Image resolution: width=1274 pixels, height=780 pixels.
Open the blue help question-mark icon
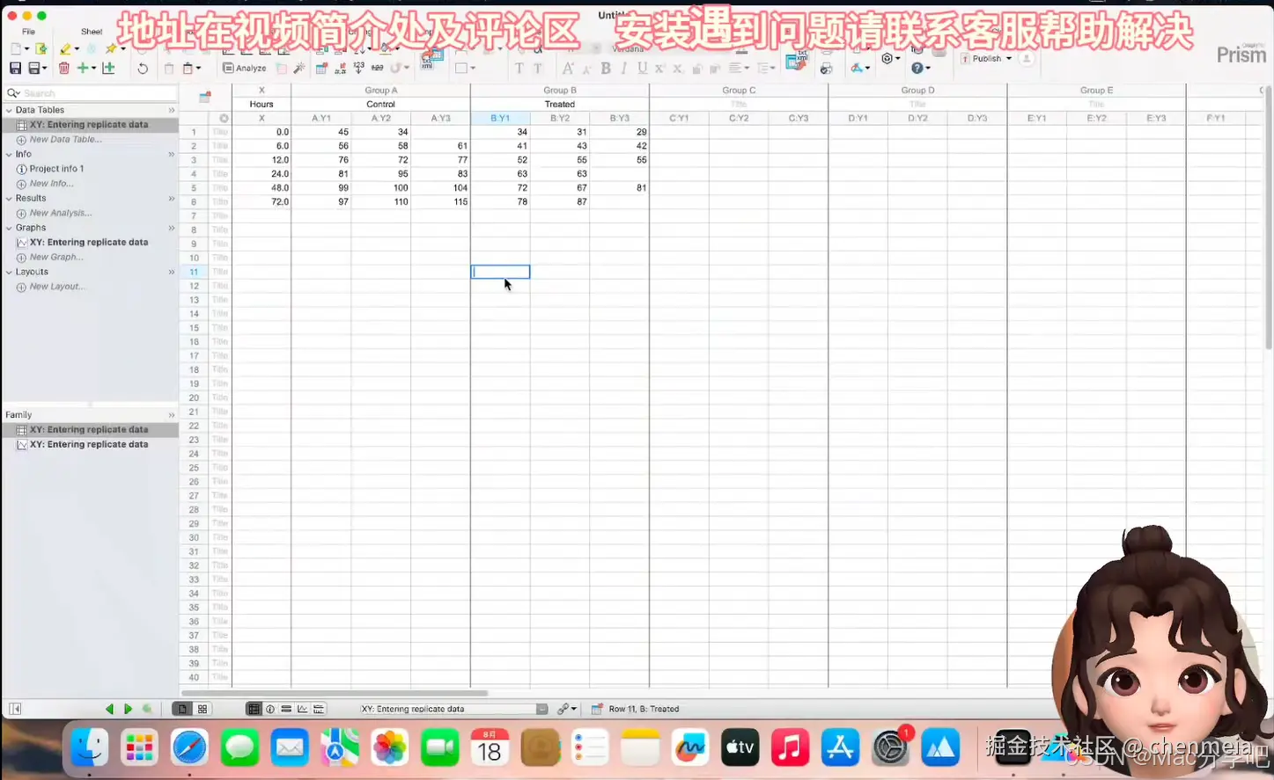click(917, 68)
